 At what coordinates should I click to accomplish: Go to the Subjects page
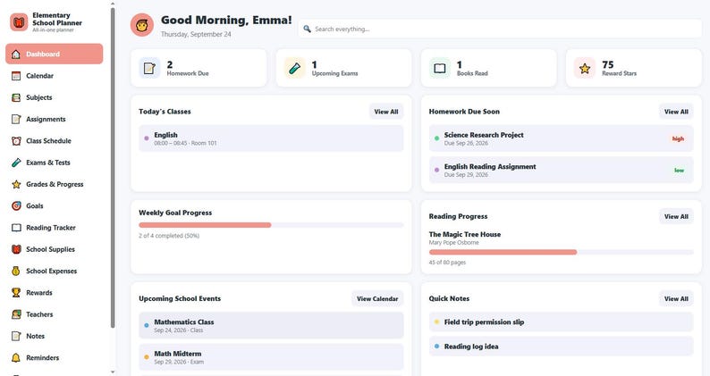pos(55,97)
